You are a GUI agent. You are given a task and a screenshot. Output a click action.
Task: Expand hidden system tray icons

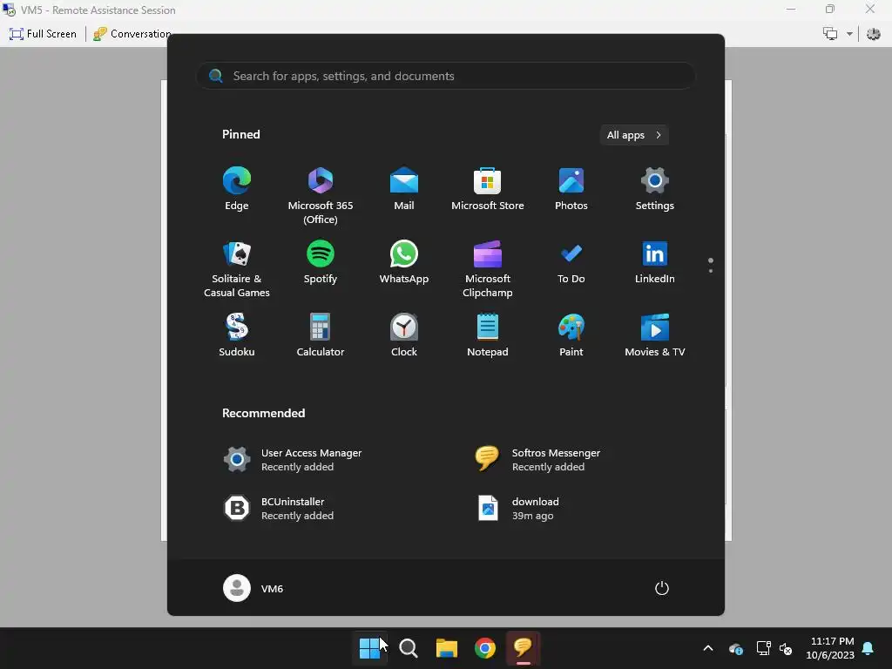tap(708, 648)
